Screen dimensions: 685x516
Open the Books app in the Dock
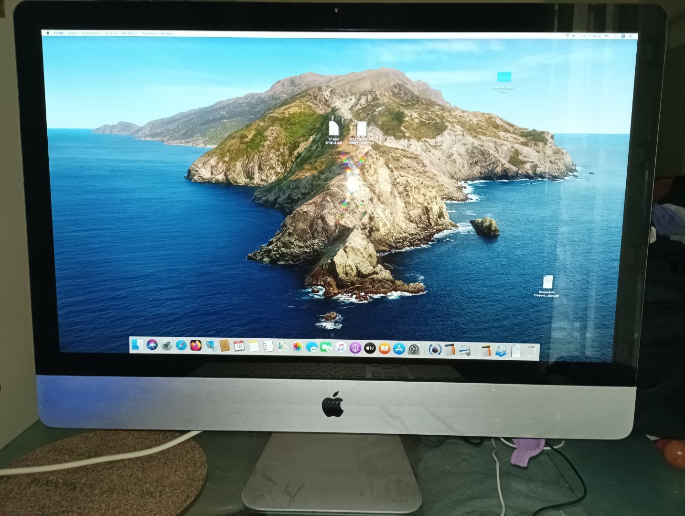tap(384, 349)
